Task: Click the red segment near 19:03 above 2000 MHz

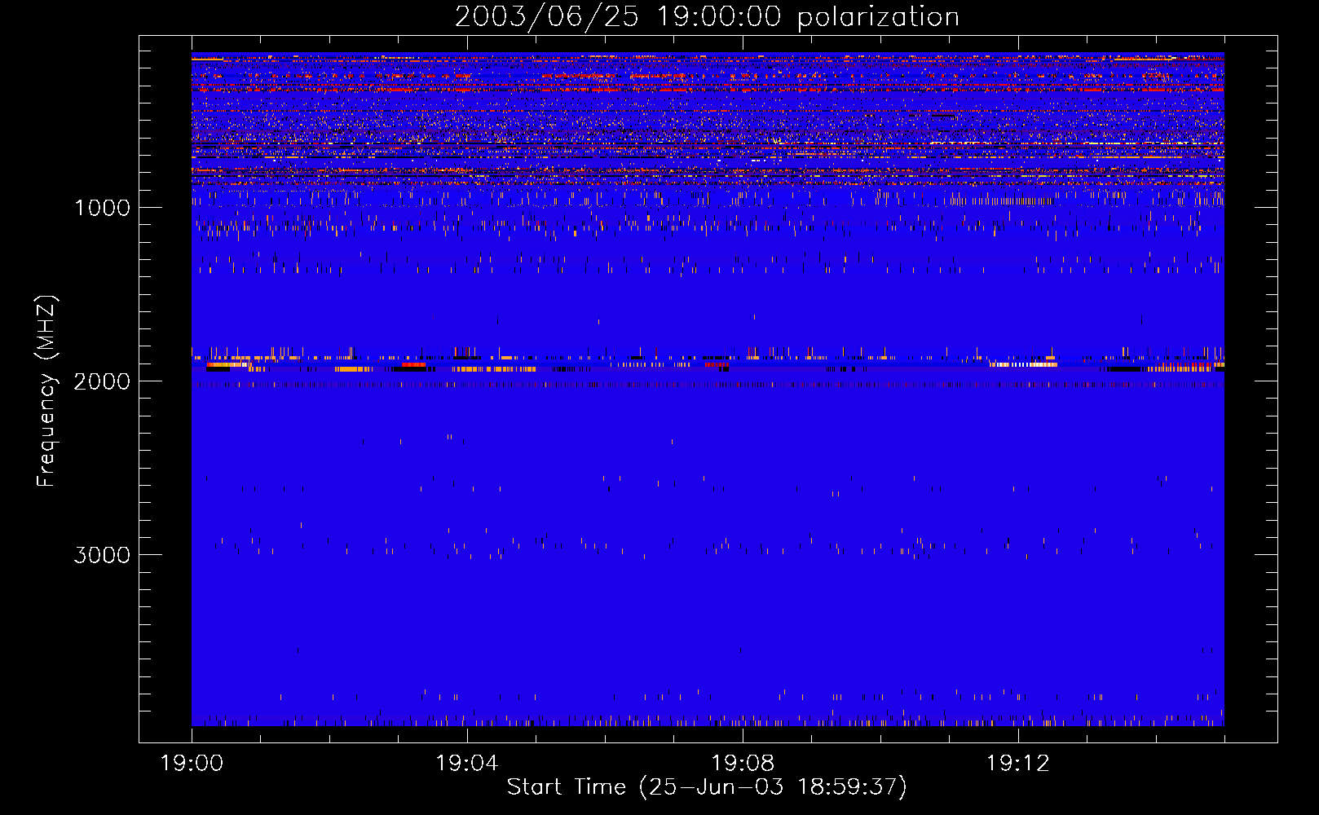Action: [413, 366]
